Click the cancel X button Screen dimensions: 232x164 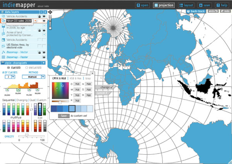coord(103,93)
